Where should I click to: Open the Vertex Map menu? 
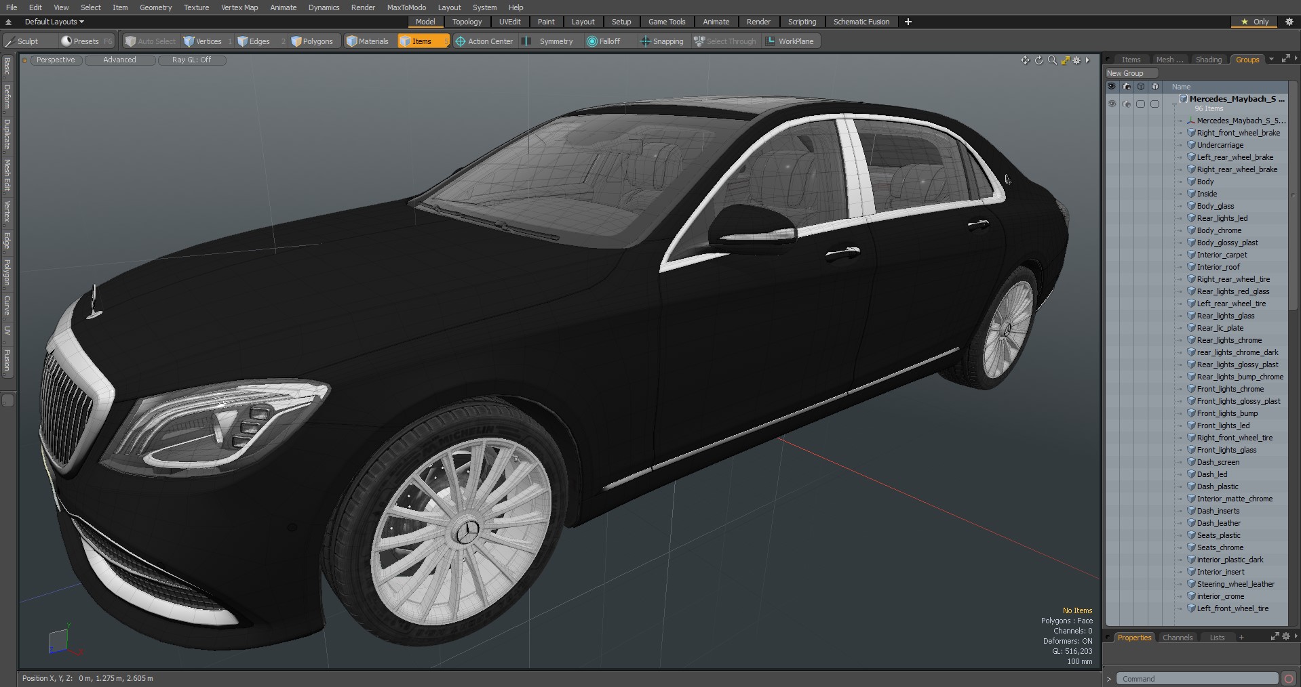(239, 7)
